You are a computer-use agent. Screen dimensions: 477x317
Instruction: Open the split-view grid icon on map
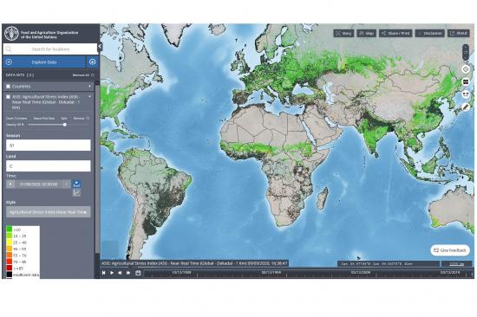click(466, 82)
